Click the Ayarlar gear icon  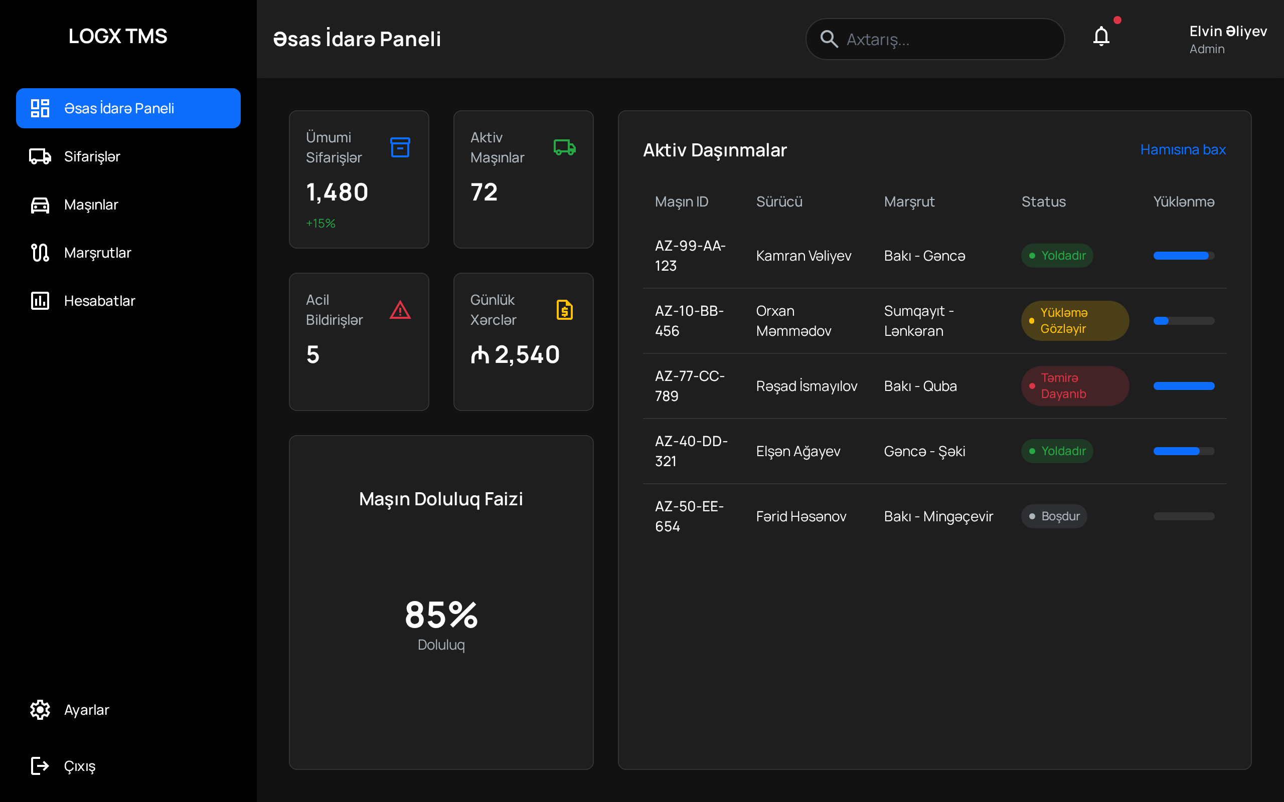point(40,710)
